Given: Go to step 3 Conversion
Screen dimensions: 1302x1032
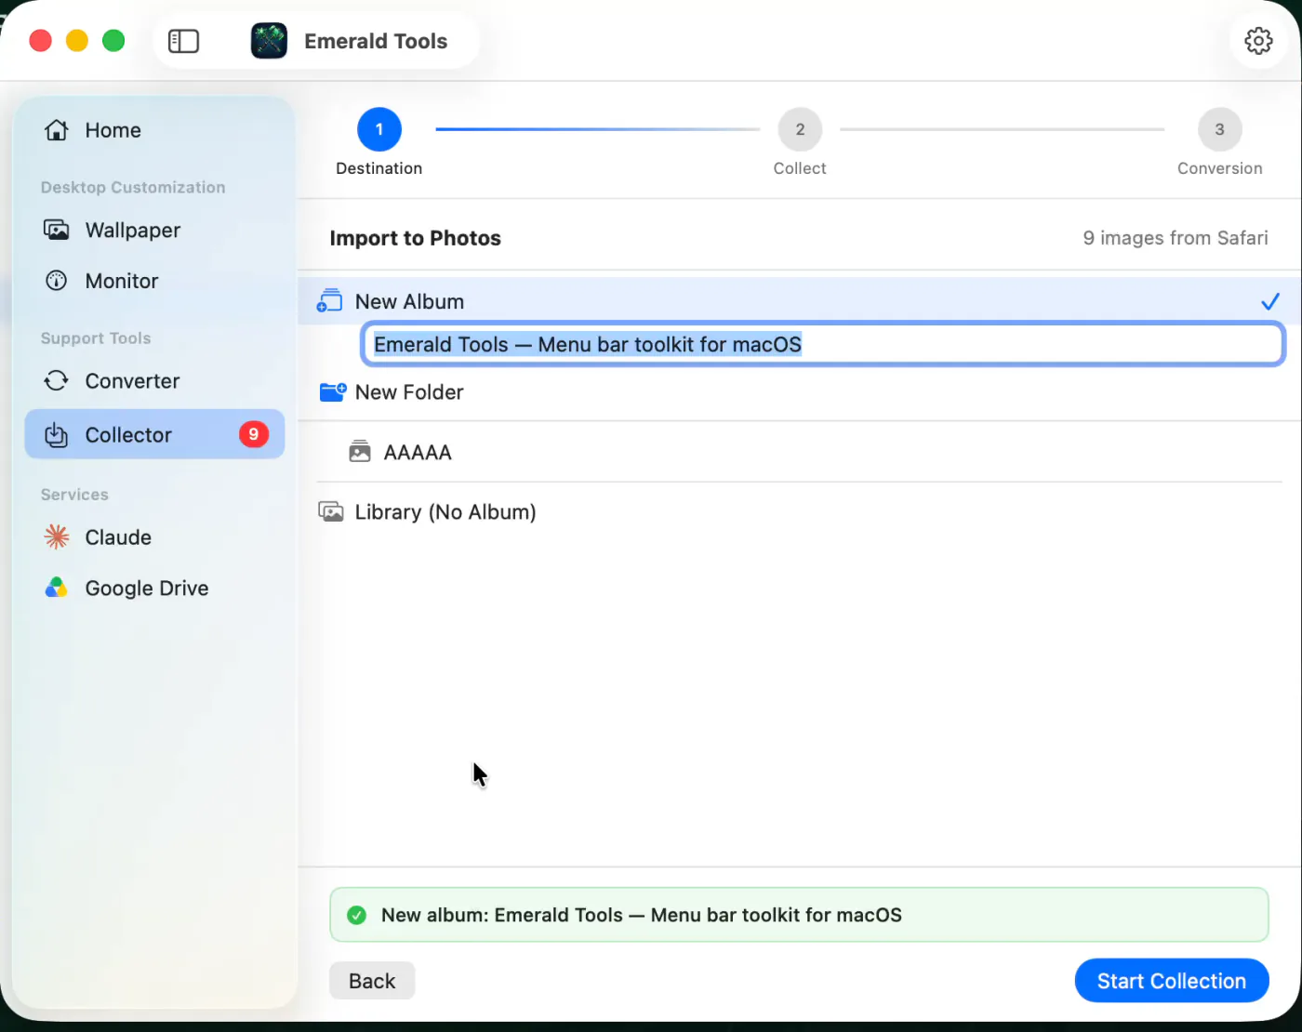Looking at the screenshot, I should pos(1219,129).
